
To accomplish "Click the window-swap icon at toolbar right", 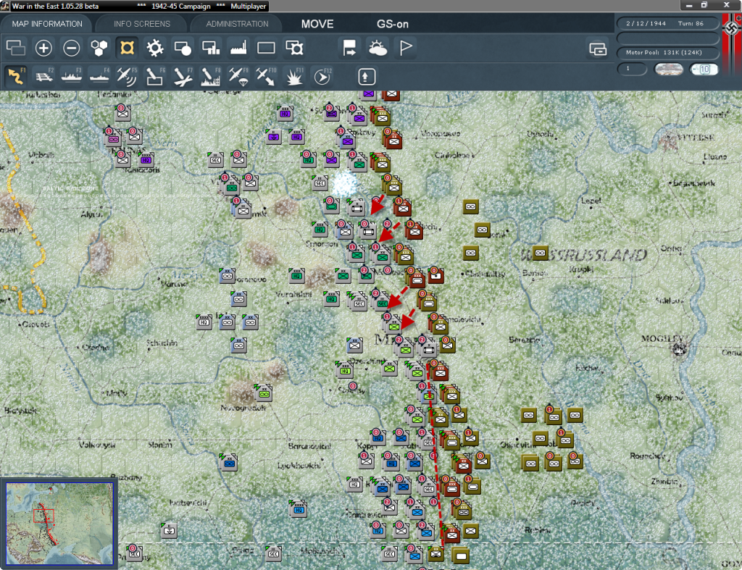I will coord(598,49).
